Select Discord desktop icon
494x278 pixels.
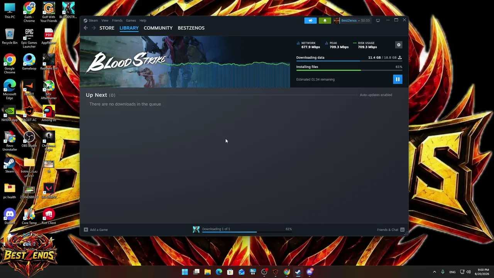click(10, 216)
